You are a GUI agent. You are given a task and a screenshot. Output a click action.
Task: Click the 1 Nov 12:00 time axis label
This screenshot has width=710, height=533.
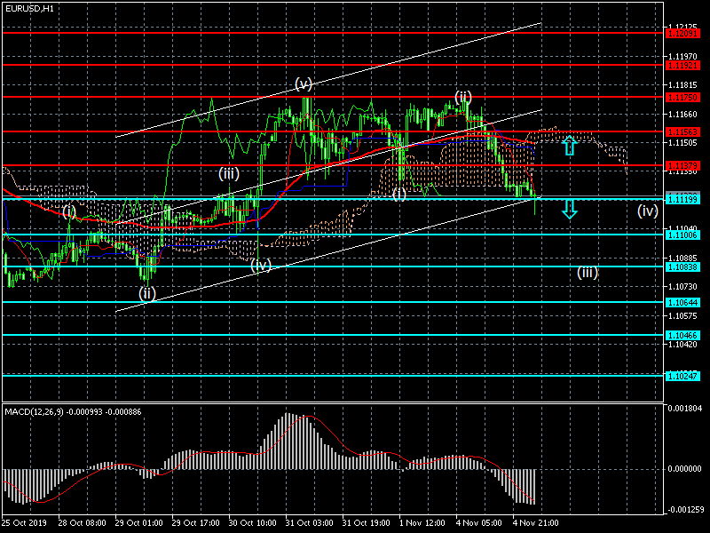pyautogui.click(x=422, y=522)
